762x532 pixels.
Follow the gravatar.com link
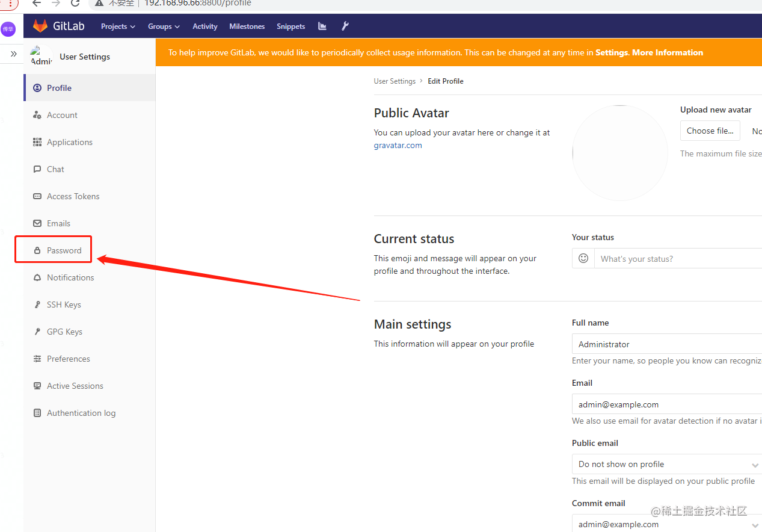click(398, 145)
